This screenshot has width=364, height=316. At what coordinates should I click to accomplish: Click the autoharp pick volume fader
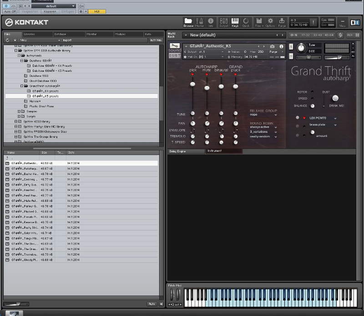tap(192, 84)
